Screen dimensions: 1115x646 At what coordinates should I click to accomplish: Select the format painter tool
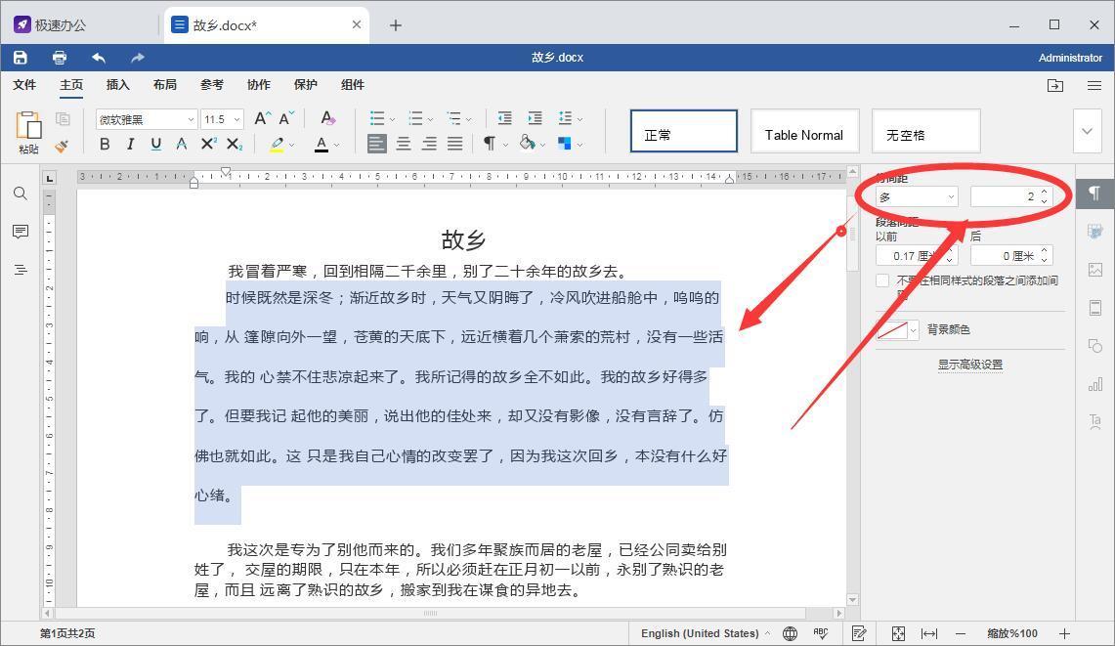61,146
